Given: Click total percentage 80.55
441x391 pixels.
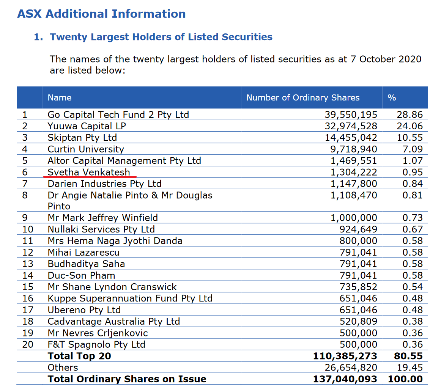Looking at the screenshot, I should tap(408, 356).
